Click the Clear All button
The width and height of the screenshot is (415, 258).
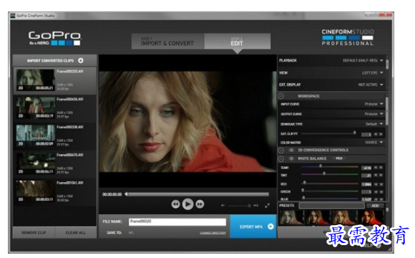(x=76, y=232)
